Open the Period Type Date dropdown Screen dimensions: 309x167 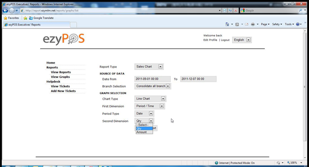[x=144, y=114]
